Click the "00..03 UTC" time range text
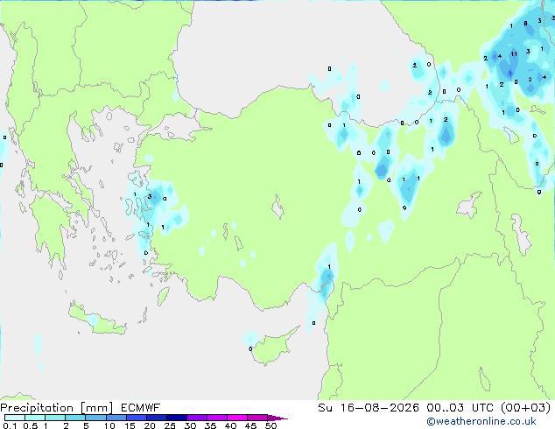Viewport: 555px width, 429px height. point(460,408)
